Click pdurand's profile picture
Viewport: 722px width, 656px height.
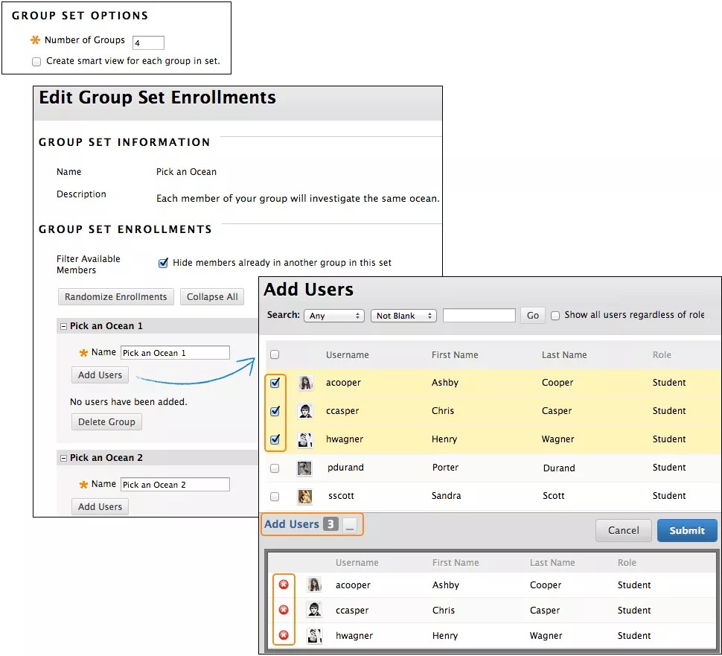tap(307, 468)
